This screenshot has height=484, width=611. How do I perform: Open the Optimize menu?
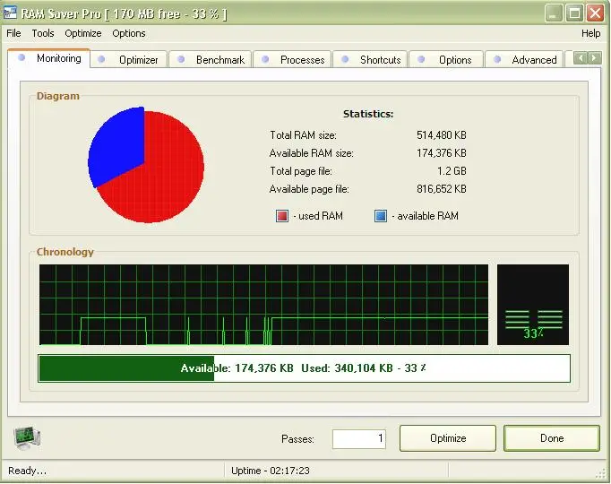pyautogui.click(x=83, y=33)
